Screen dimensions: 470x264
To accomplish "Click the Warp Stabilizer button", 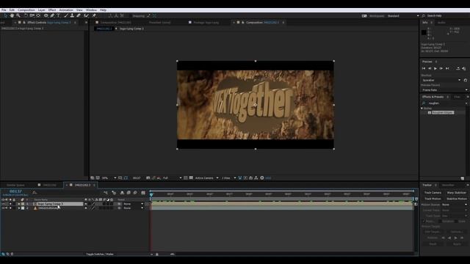I will point(456,193).
